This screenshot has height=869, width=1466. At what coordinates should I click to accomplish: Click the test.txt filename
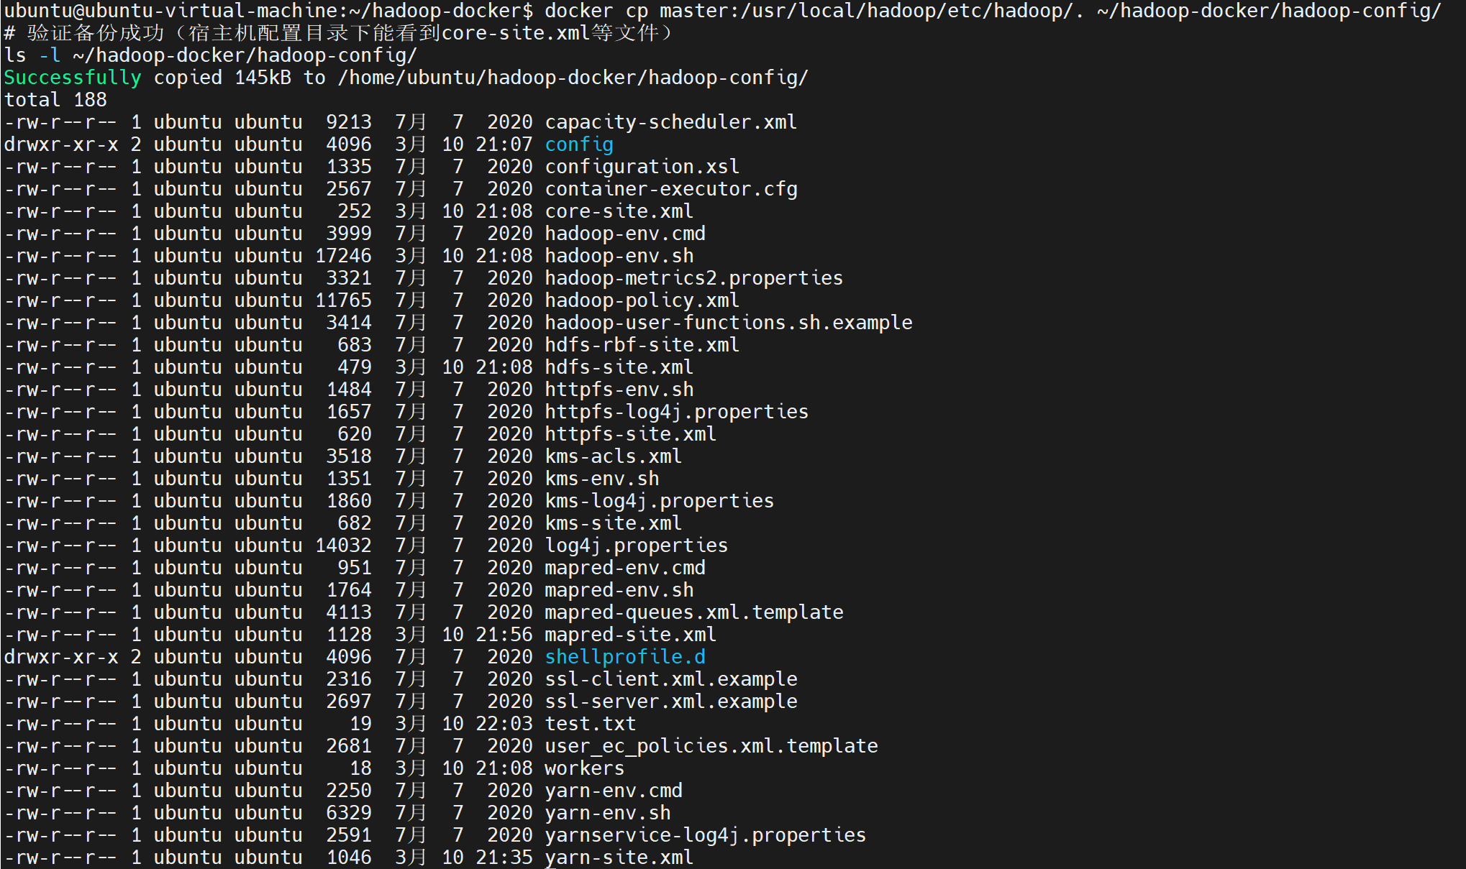point(590,724)
